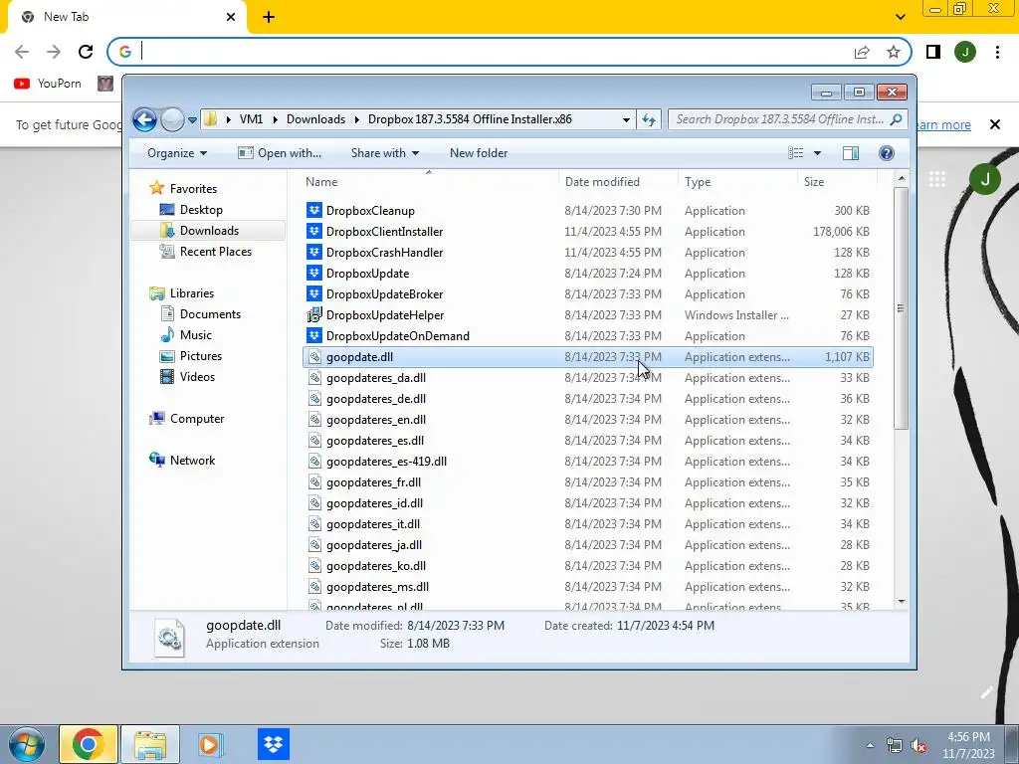The width and height of the screenshot is (1019, 764).
Task: Open the Chrome profile J avatar in toolbar
Action: coord(965,52)
